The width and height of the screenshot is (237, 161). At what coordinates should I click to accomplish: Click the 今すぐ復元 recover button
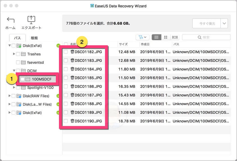[206, 23]
